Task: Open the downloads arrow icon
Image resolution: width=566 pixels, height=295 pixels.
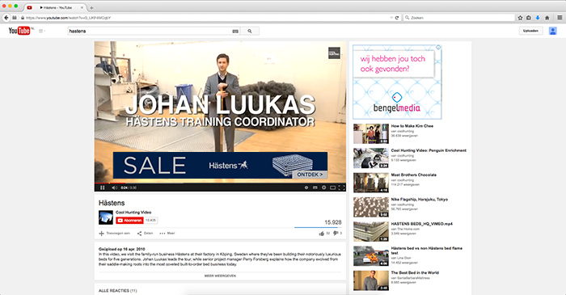Action: tap(538, 18)
